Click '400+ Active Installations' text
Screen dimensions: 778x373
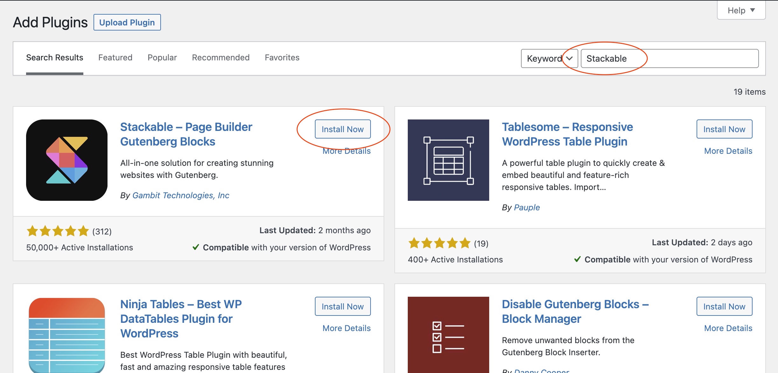click(x=455, y=260)
